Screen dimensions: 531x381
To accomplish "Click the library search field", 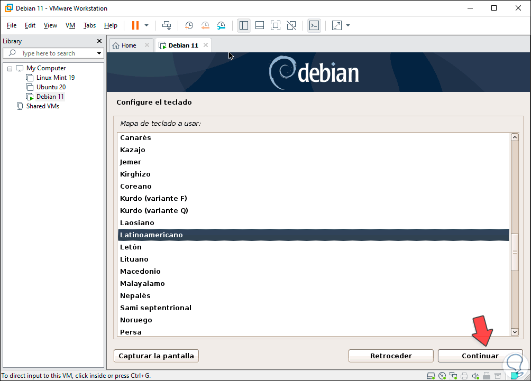I will click(x=52, y=53).
